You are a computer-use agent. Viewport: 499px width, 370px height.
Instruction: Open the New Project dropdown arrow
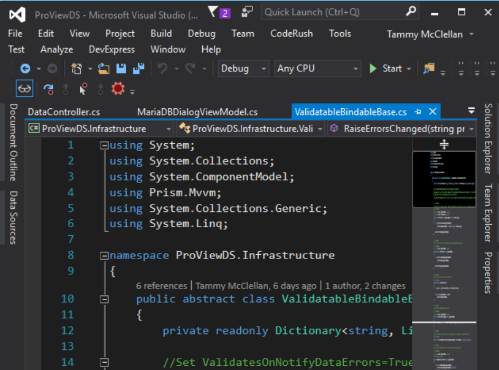point(90,69)
